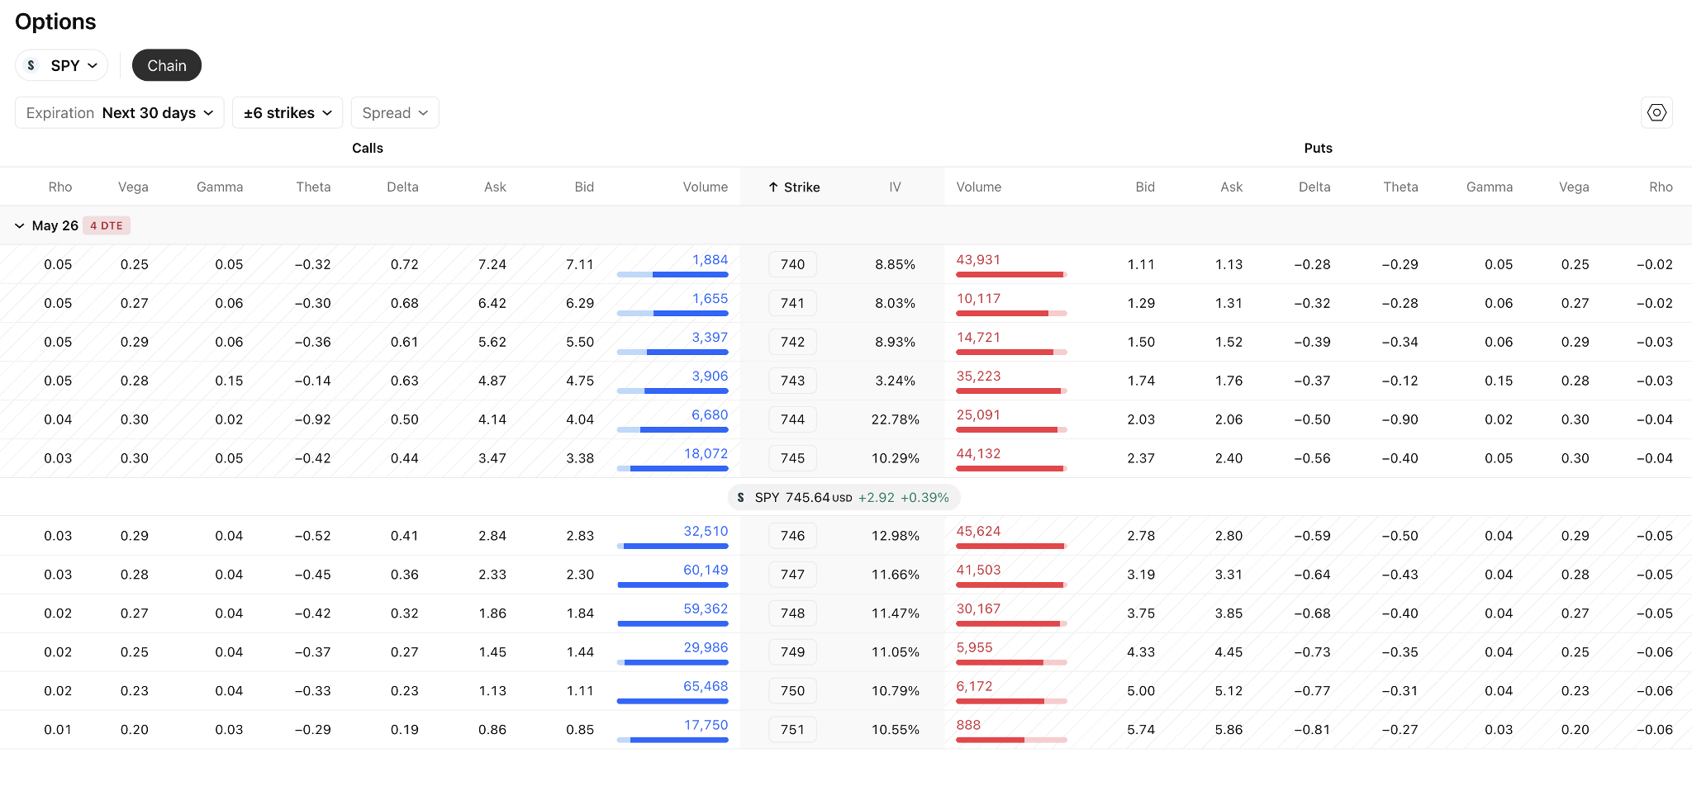This screenshot has height=786, width=1692.
Task: Open the chain settings hexagon icon
Action: pos(1656,113)
